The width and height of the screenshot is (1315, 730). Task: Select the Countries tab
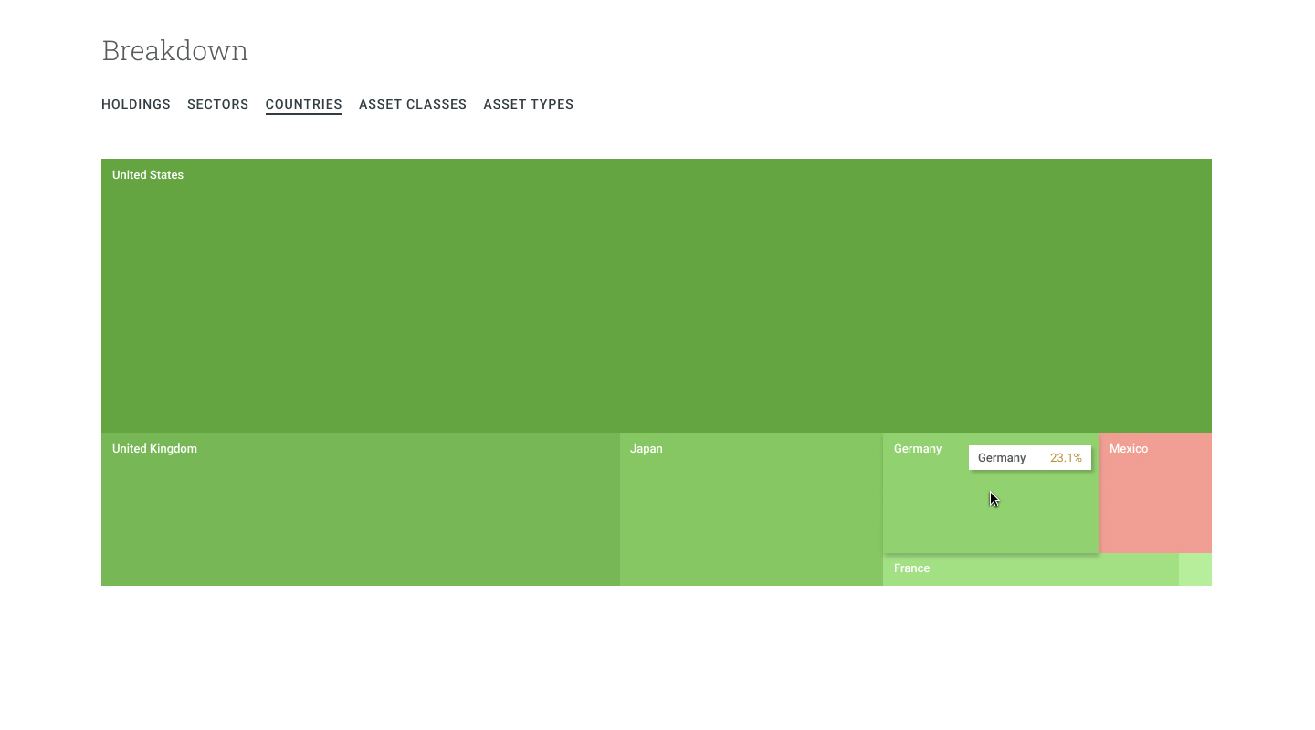pos(303,104)
